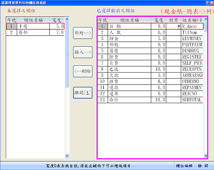
Task: Click the R_date field name cell
Action: [192, 26]
